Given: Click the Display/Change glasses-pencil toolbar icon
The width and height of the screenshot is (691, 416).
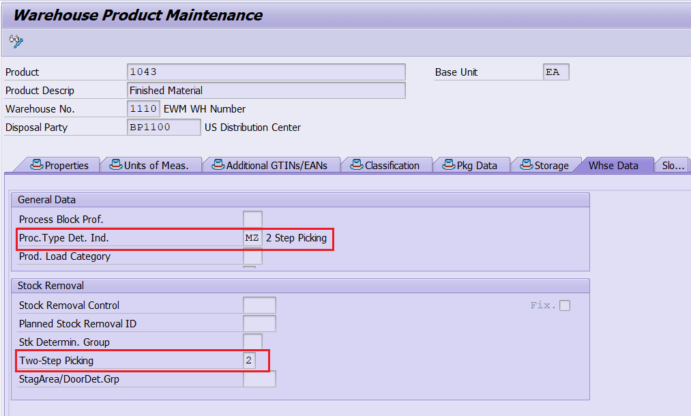Looking at the screenshot, I should click(x=16, y=42).
